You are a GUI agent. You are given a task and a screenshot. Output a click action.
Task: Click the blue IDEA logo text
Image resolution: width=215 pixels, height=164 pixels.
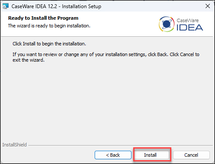(190, 27)
